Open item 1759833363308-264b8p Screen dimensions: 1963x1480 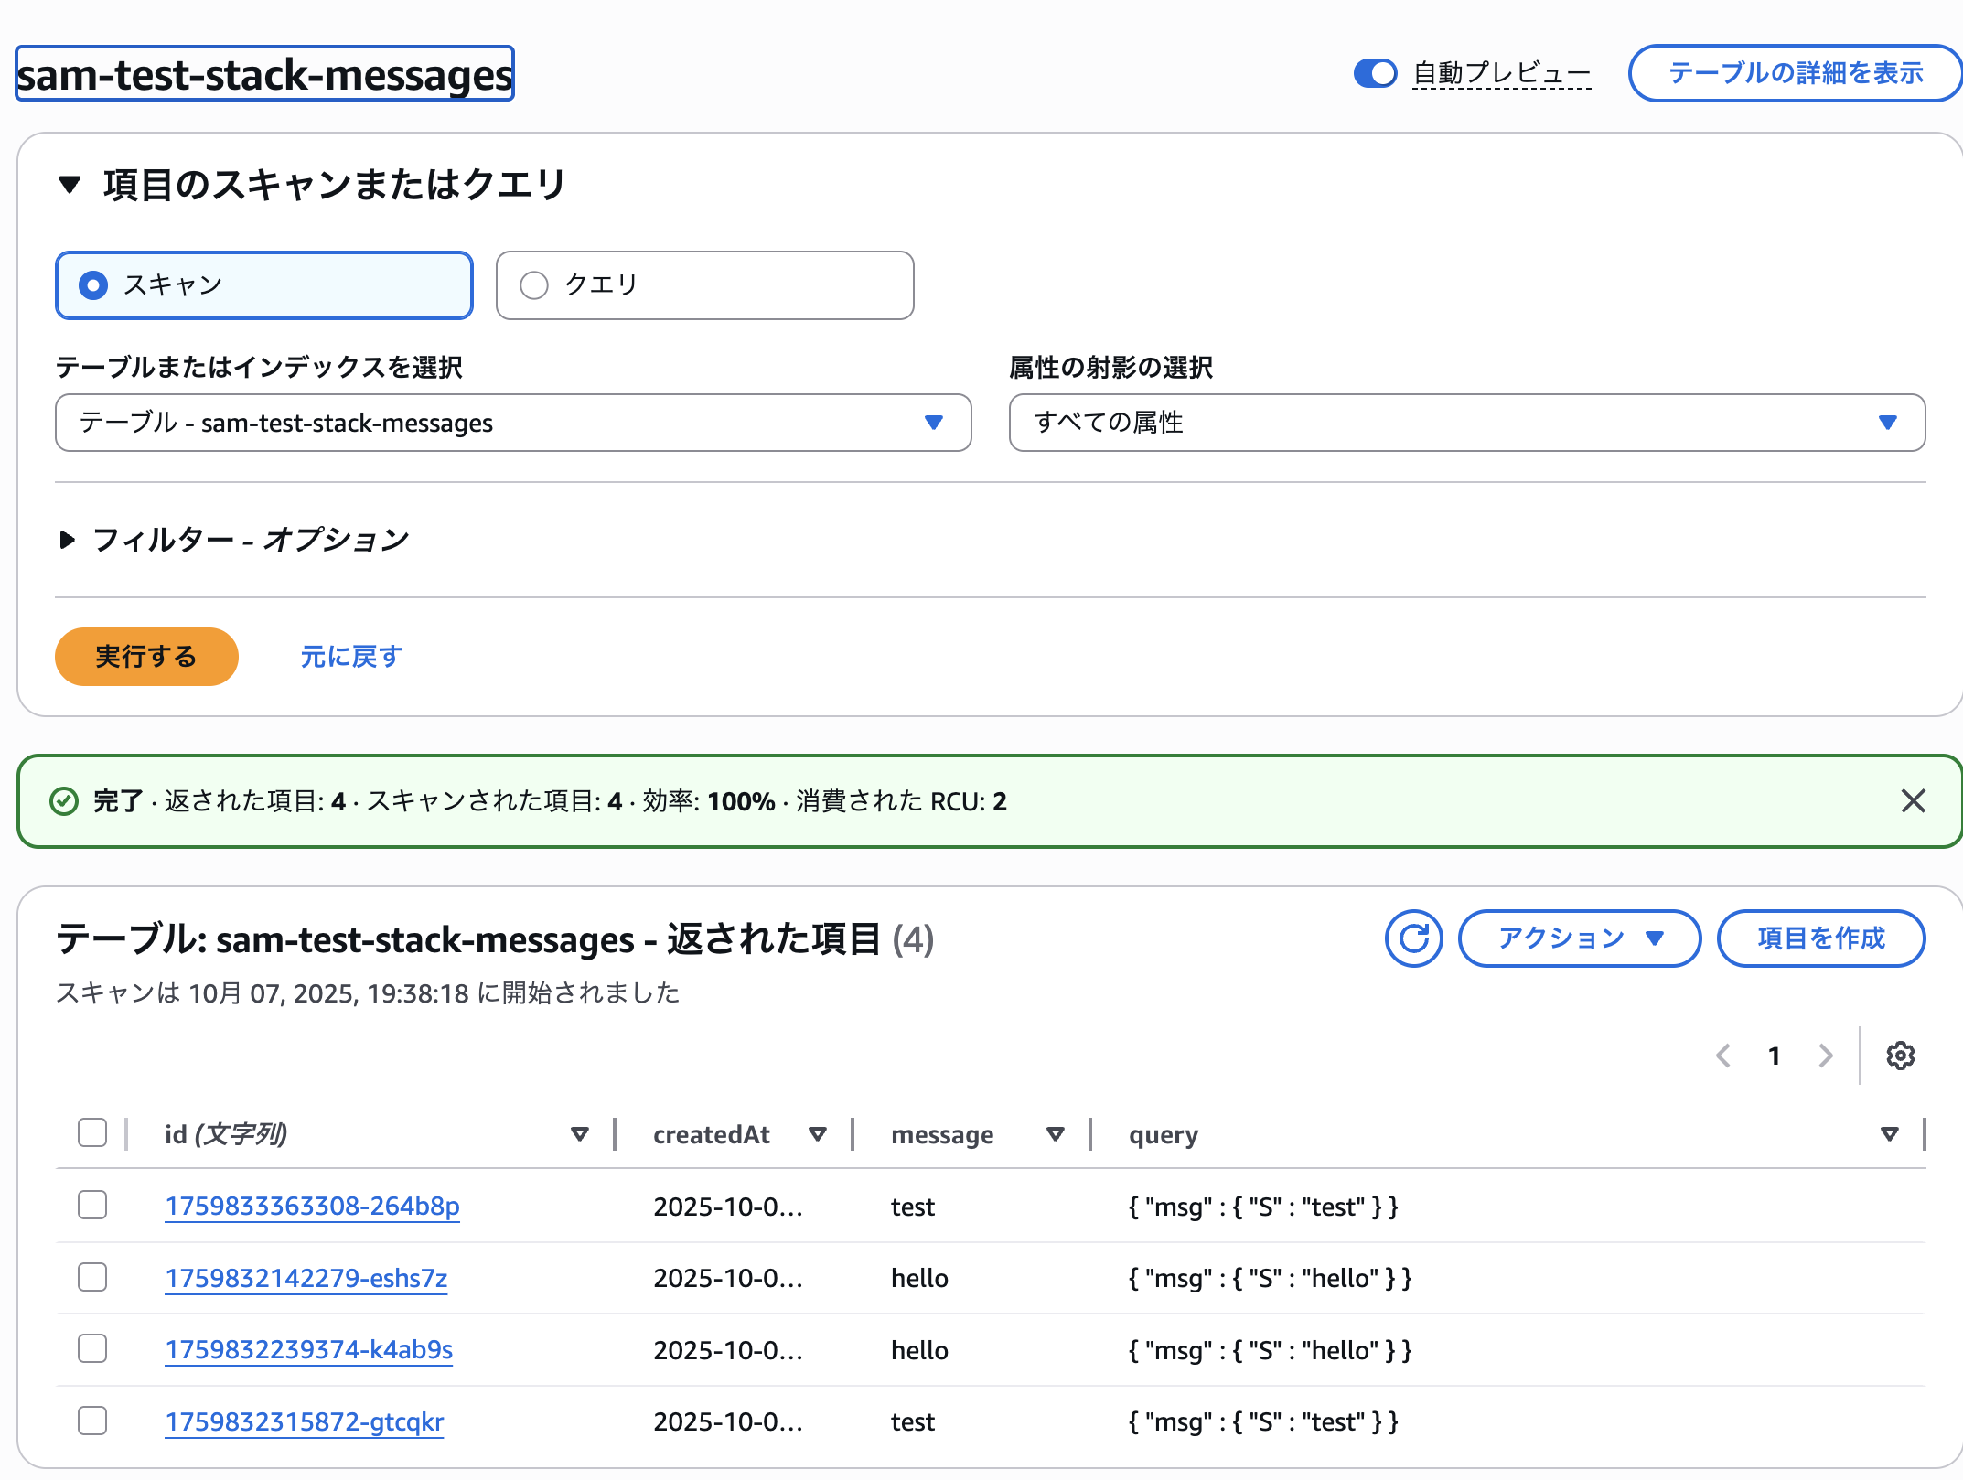point(312,1206)
